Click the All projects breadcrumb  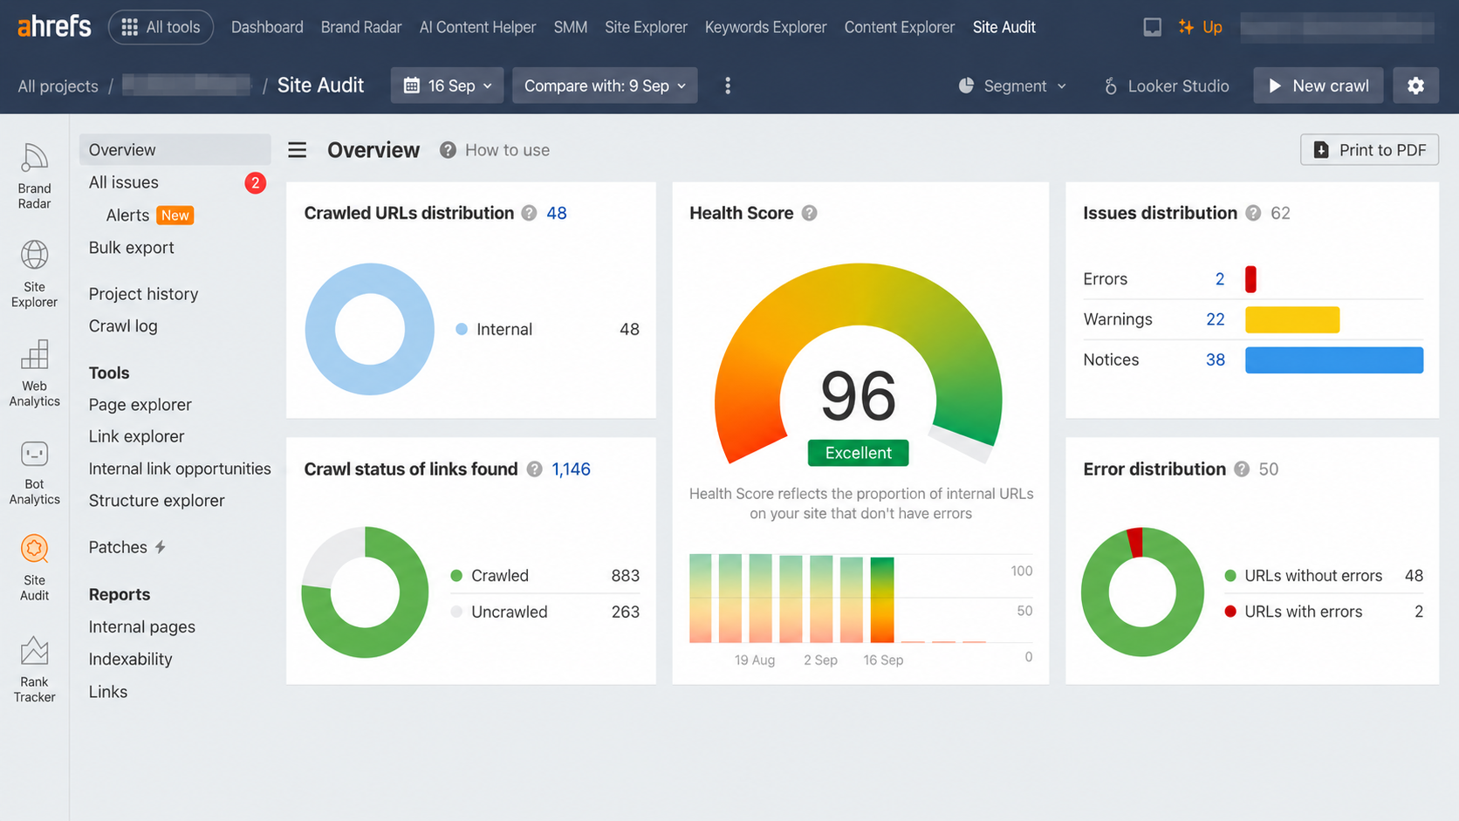[58, 86]
